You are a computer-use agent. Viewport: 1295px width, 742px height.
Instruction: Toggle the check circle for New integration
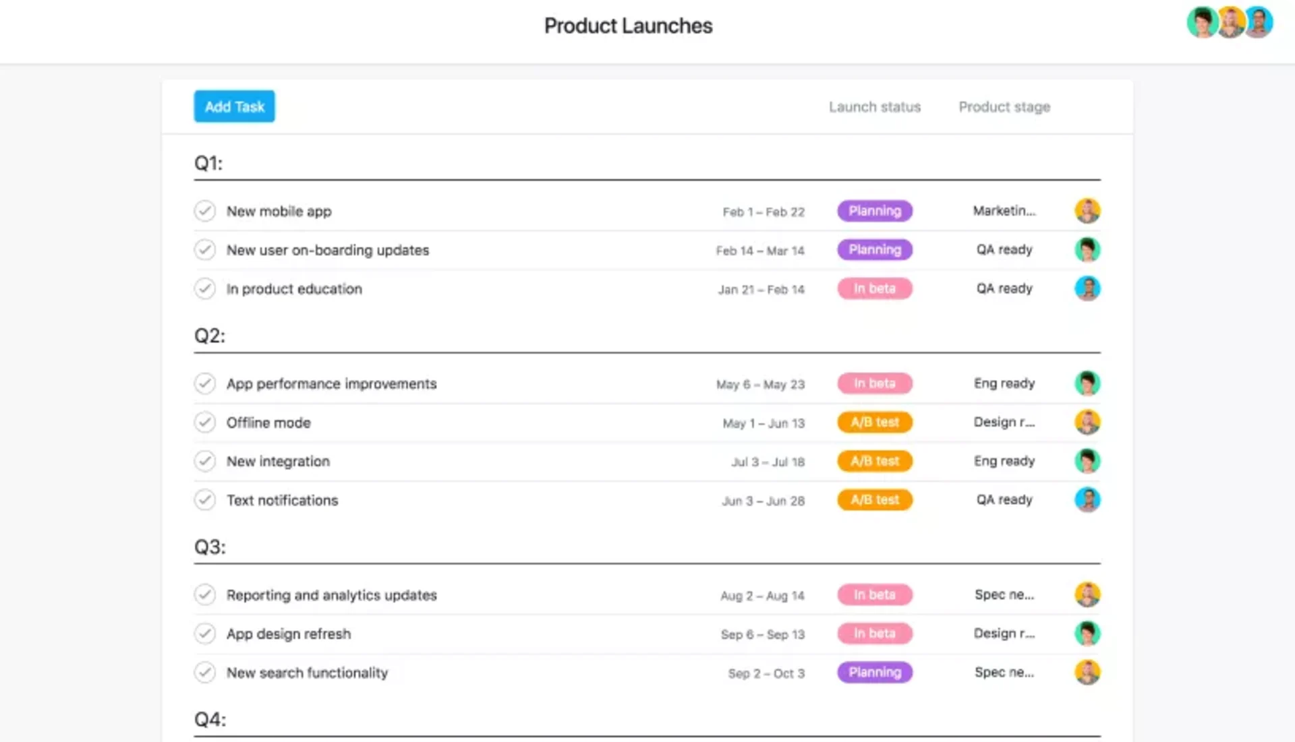click(204, 461)
